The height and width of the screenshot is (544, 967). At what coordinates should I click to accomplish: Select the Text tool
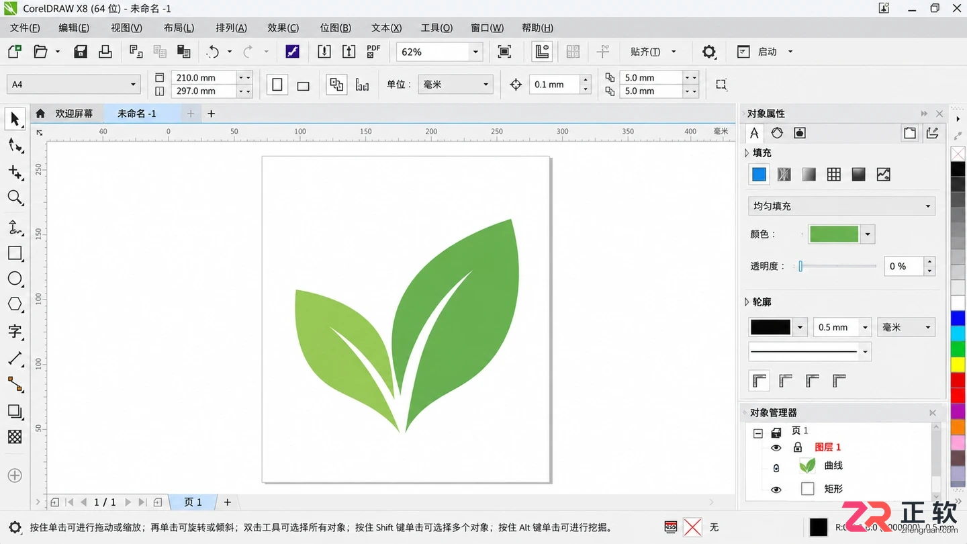tap(15, 331)
